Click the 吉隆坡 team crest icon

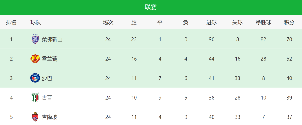[35, 117]
